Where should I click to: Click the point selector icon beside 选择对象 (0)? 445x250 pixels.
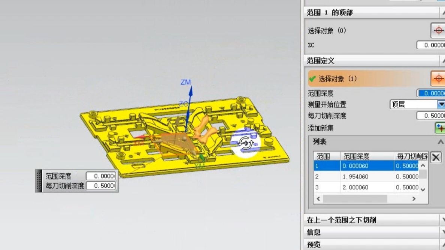coord(438,31)
